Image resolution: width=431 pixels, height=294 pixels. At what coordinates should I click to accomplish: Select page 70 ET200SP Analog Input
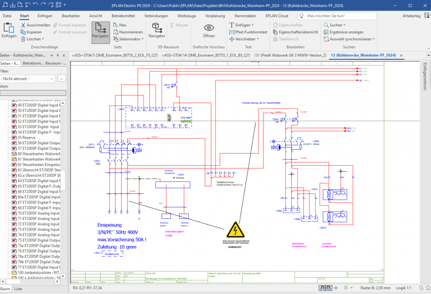[x=38, y=213]
